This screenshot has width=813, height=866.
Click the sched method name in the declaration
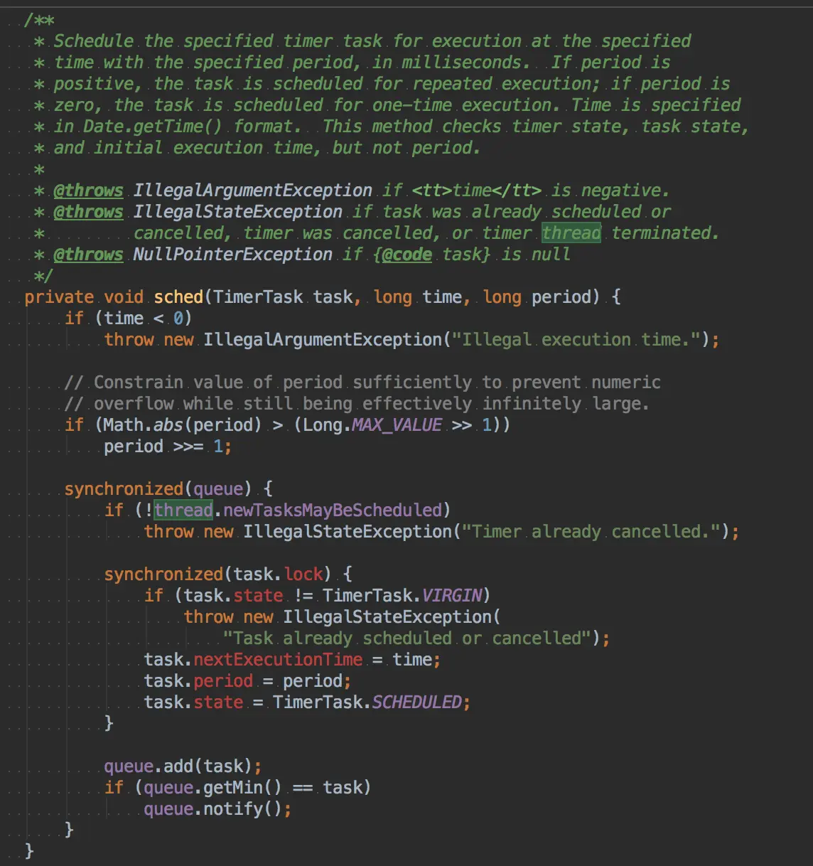pos(178,296)
